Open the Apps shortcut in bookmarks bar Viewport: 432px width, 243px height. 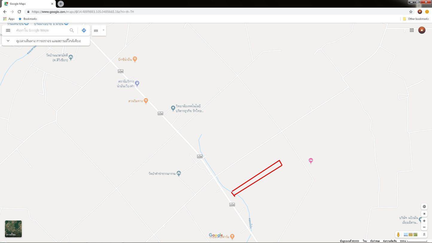[9, 19]
